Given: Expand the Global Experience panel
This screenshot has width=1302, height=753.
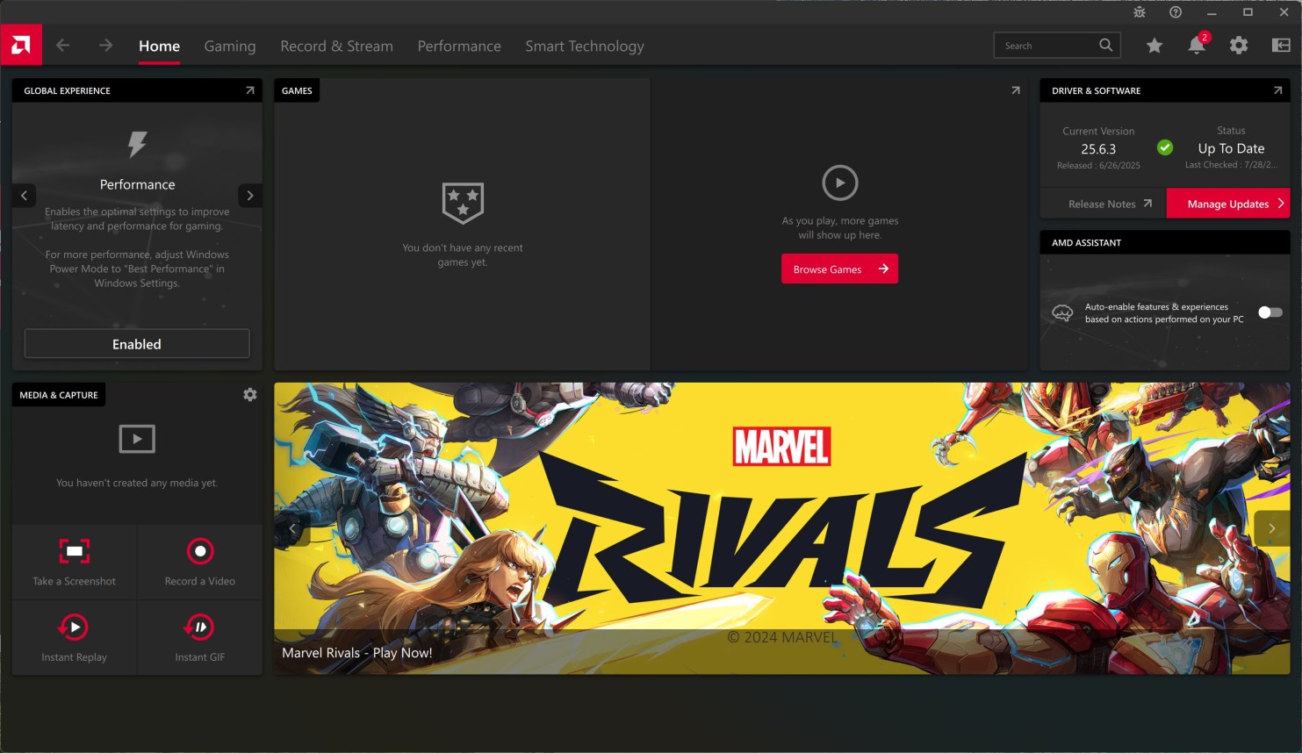Looking at the screenshot, I should pyautogui.click(x=250, y=90).
